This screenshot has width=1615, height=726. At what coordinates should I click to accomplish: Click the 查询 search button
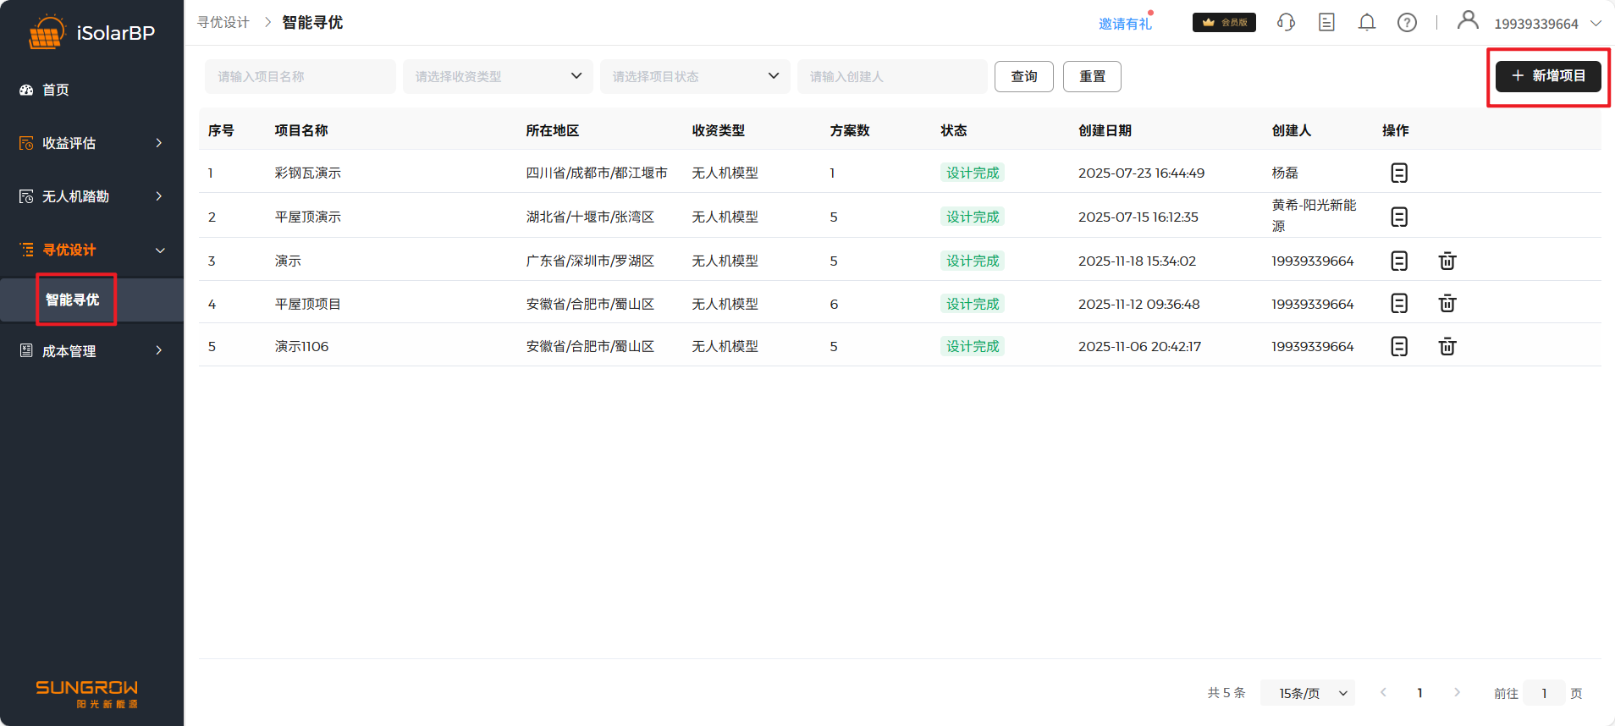[1023, 76]
